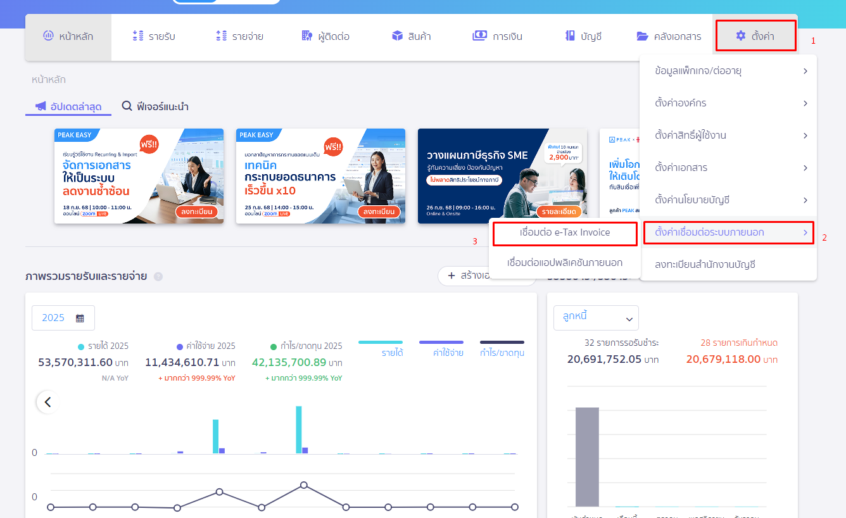846x518 pixels.
Task: Open the เทคนิคกระทบยอดธนาคาร banner
Action: click(320, 176)
